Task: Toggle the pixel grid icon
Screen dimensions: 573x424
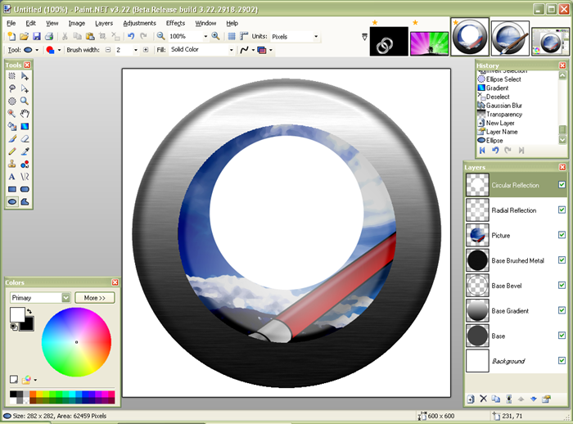Action: 232,36
